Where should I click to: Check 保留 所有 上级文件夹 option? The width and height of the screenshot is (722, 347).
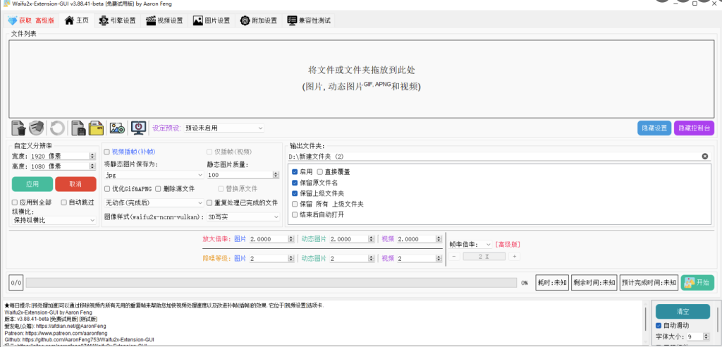[x=295, y=204]
